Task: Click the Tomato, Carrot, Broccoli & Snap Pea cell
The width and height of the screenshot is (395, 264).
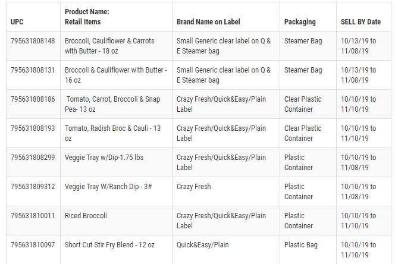Action: click(111, 104)
